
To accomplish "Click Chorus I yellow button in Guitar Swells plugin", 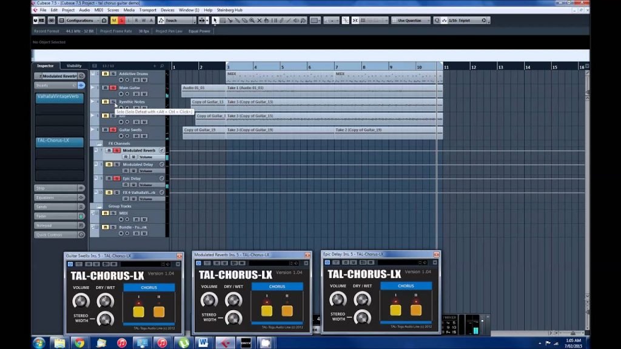I will point(139,312).
